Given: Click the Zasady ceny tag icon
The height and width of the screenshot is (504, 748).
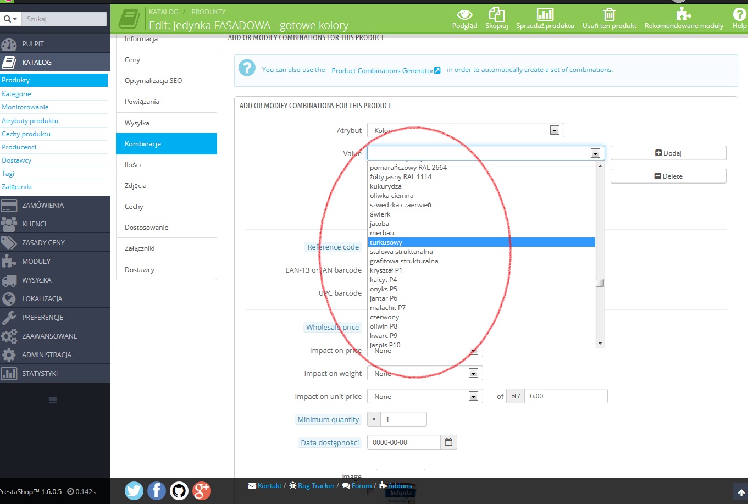Looking at the screenshot, I should point(9,242).
